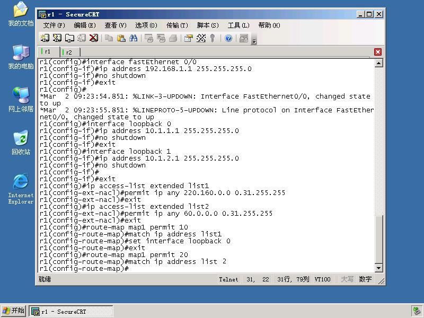The height and width of the screenshot is (318, 424).
Task: Click the terminal vertical scrollbar thumb
Action: (x=379, y=240)
